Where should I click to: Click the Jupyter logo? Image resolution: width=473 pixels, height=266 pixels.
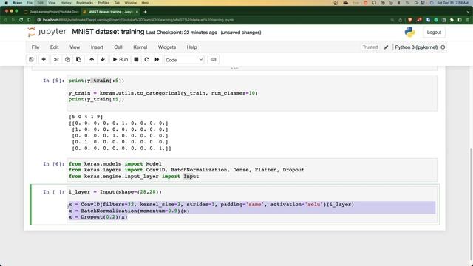pos(47,32)
